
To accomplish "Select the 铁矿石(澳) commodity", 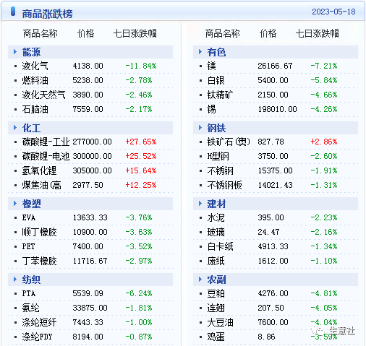I will 229,142.
